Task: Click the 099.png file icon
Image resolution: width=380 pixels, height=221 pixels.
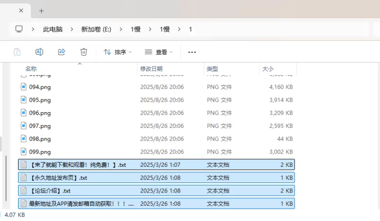Action: pyautogui.click(x=23, y=152)
